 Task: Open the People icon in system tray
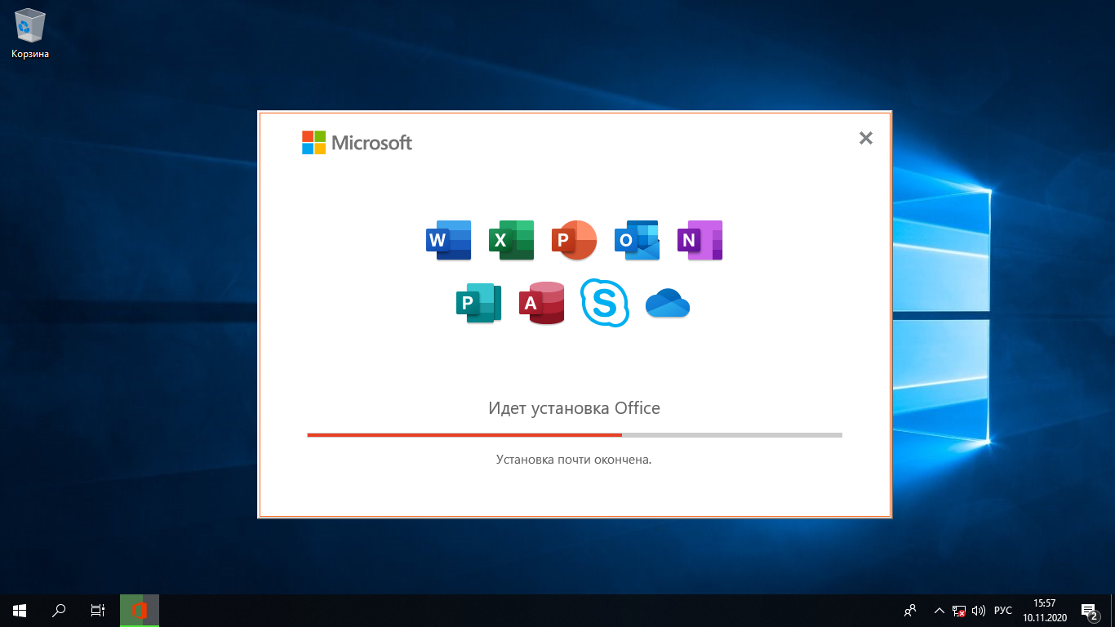click(x=910, y=610)
